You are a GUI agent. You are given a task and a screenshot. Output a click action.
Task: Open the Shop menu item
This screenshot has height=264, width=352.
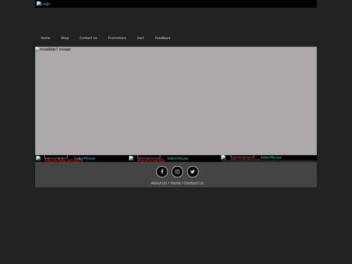(65, 38)
